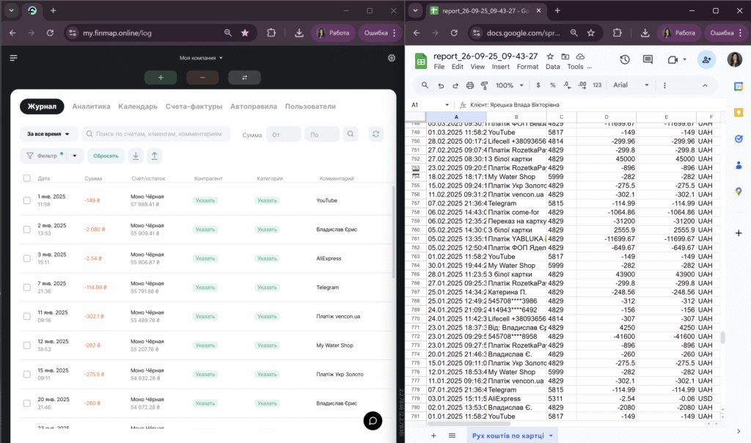This screenshot has height=443, width=751.
Task: Open the 'Моя компания' company dropdown
Action: pos(202,58)
